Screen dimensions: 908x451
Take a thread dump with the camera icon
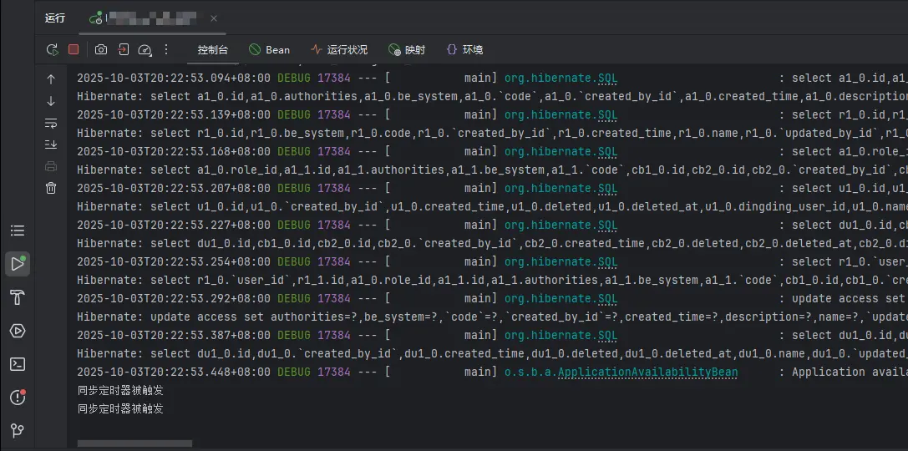(x=101, y=50)
